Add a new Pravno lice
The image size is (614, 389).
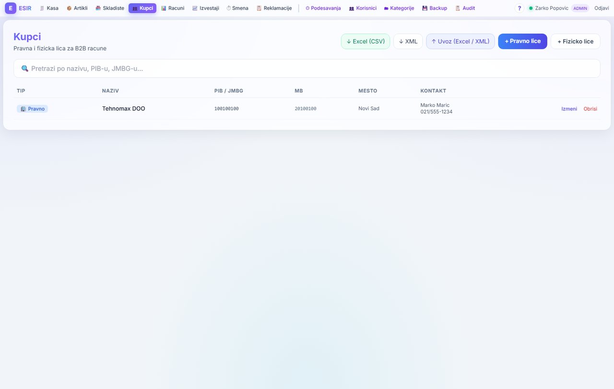click(523, 41)
